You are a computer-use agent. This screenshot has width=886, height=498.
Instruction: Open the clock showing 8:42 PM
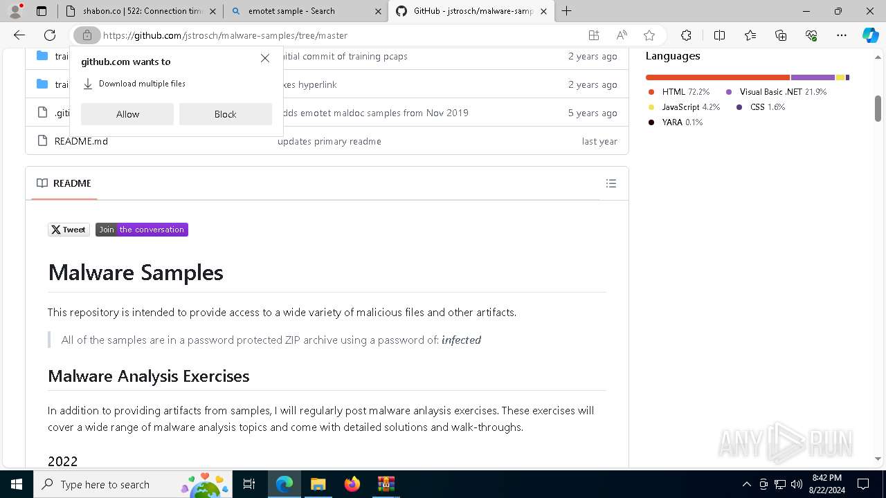point(827,484)
